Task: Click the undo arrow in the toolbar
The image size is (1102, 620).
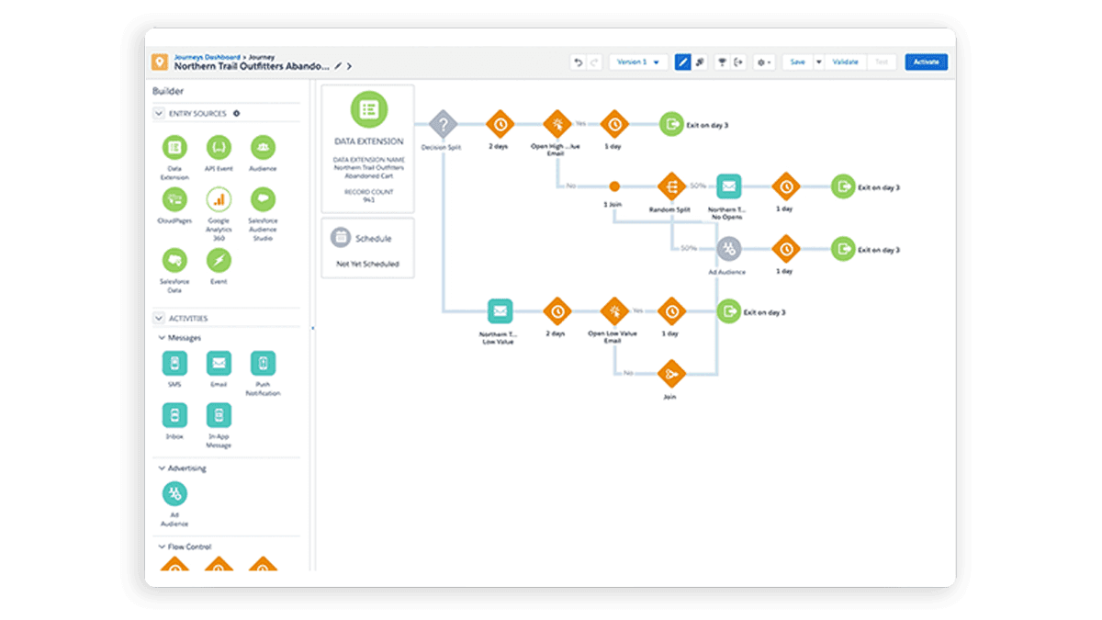Action: [x=578, y=62]
